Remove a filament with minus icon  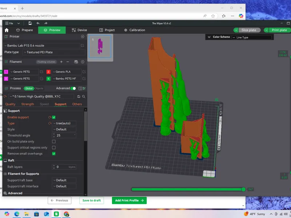68,62
